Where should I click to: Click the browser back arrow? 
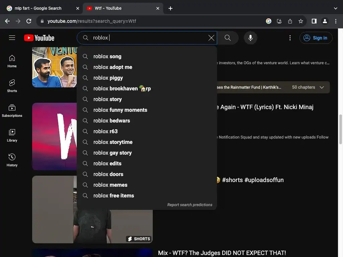pos(7,21)
